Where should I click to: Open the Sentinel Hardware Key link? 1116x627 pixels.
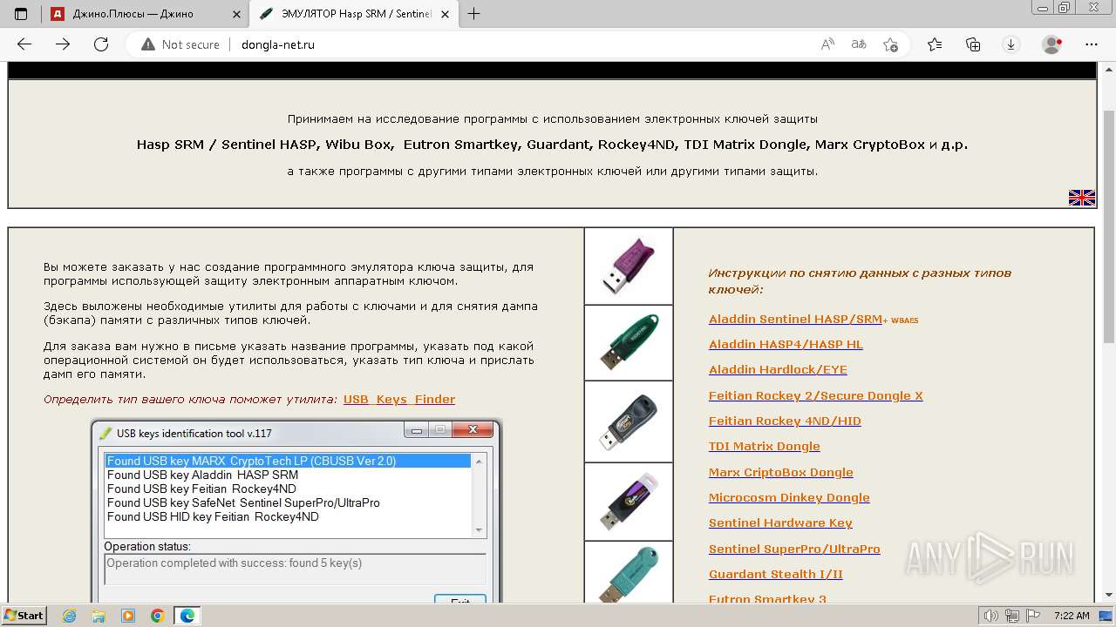pyautogui.click(x=780, y=522)
